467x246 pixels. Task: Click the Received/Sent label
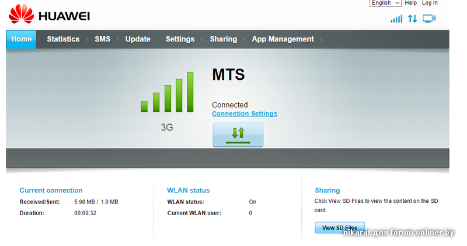coord(40,202)
